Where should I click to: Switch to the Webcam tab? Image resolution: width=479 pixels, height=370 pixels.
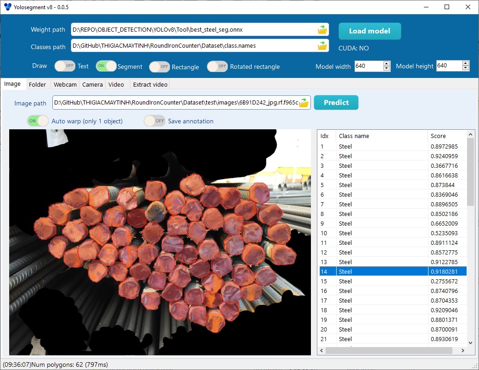tap(65, 84)
